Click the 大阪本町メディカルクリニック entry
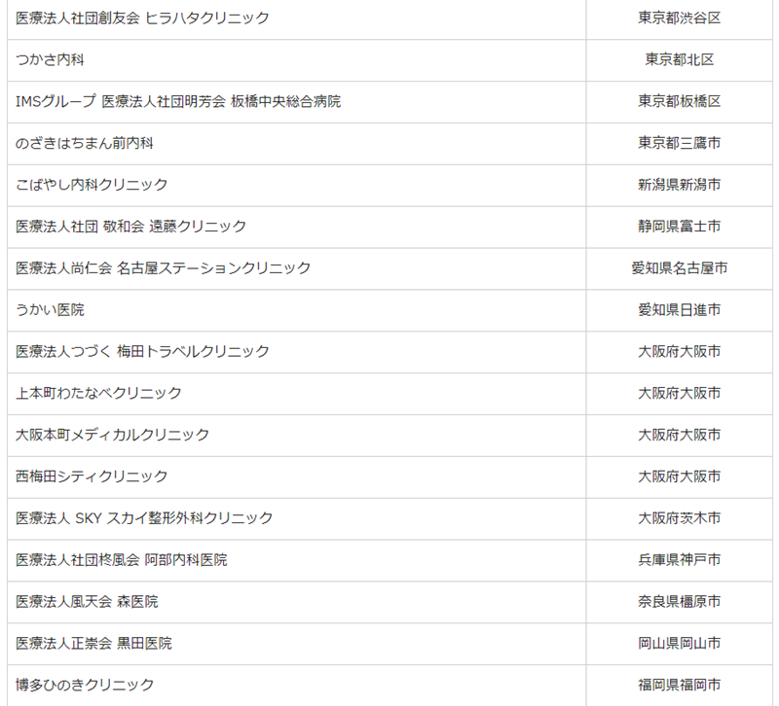779x706 pixels. click(112, 435)
